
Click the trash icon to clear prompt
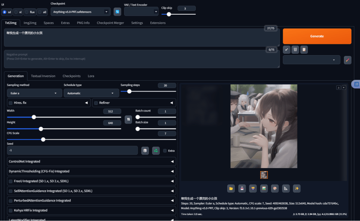click(295, 50)
